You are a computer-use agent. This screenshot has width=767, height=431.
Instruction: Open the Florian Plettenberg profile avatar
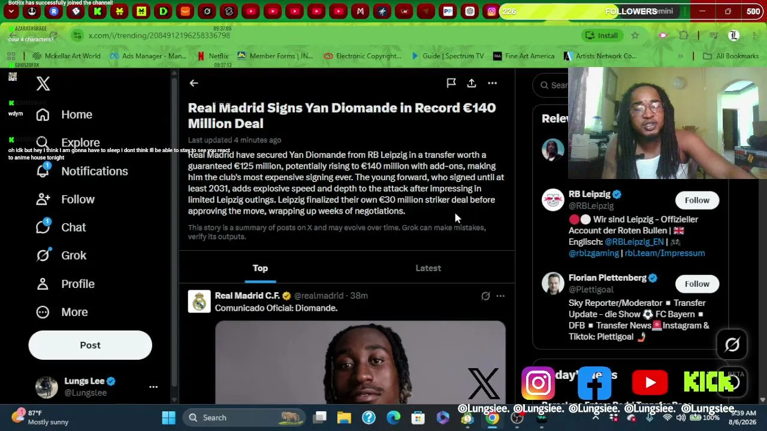pyautogui.click(x=553, y=284)
